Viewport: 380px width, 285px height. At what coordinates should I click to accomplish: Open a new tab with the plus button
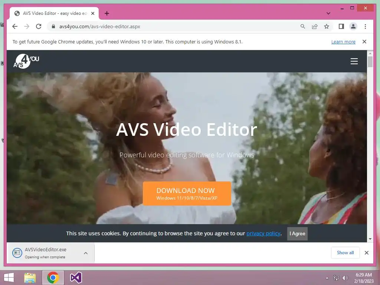coord(107,13)
